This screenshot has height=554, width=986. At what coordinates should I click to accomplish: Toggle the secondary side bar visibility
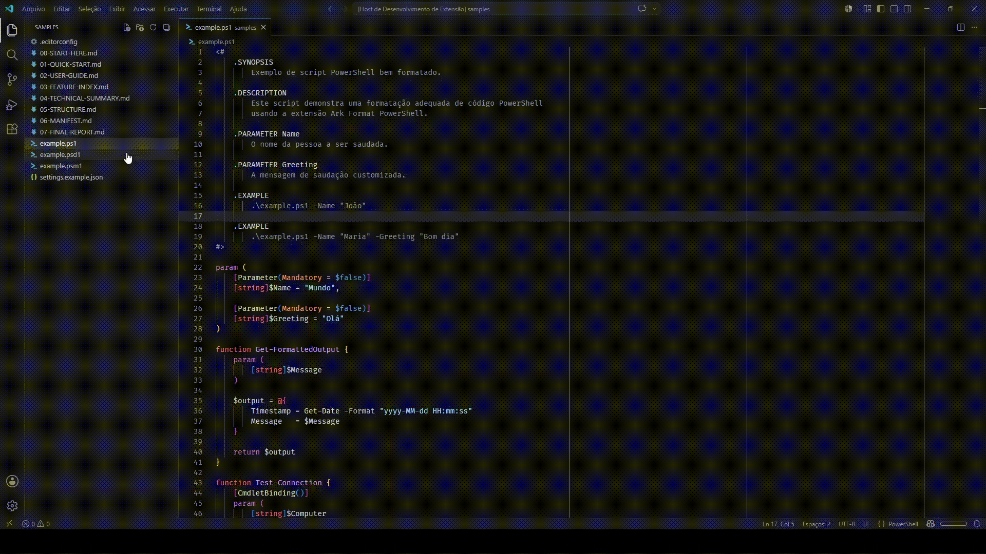click(x=907, y=9)
